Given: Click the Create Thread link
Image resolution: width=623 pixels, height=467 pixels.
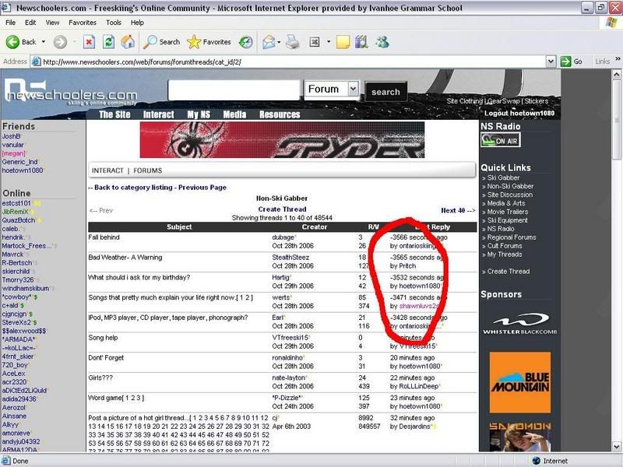Looking at the screenshot, I should pyautogui.click(x=281, y=209).
